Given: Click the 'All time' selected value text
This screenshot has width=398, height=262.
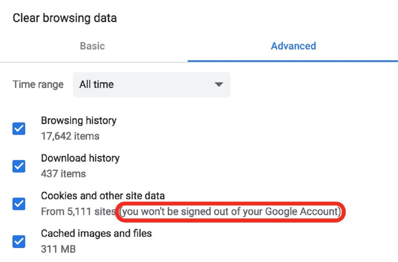Looking at the screenshot, I should [97, 84].
